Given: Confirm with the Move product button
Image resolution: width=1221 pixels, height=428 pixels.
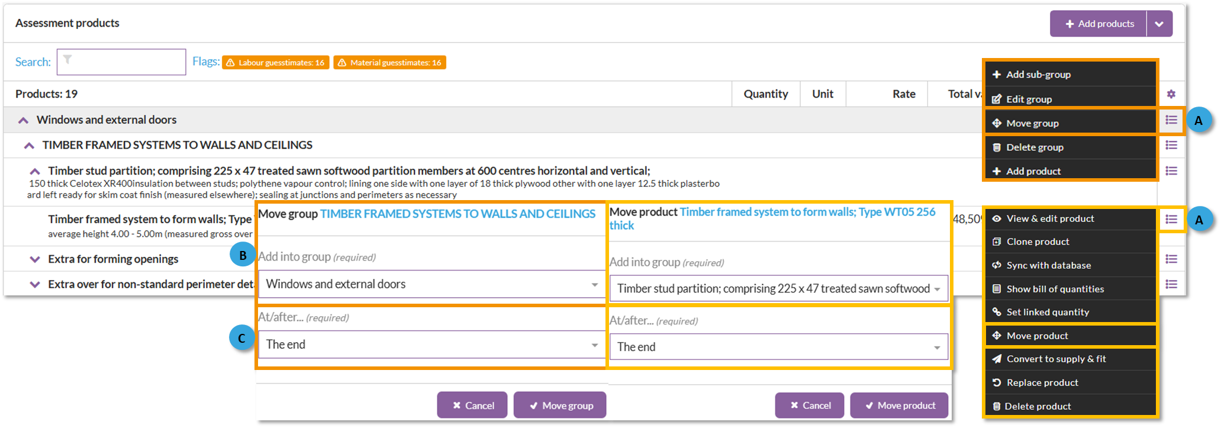Looking at the screenshot, I should [x=899, y=406].
